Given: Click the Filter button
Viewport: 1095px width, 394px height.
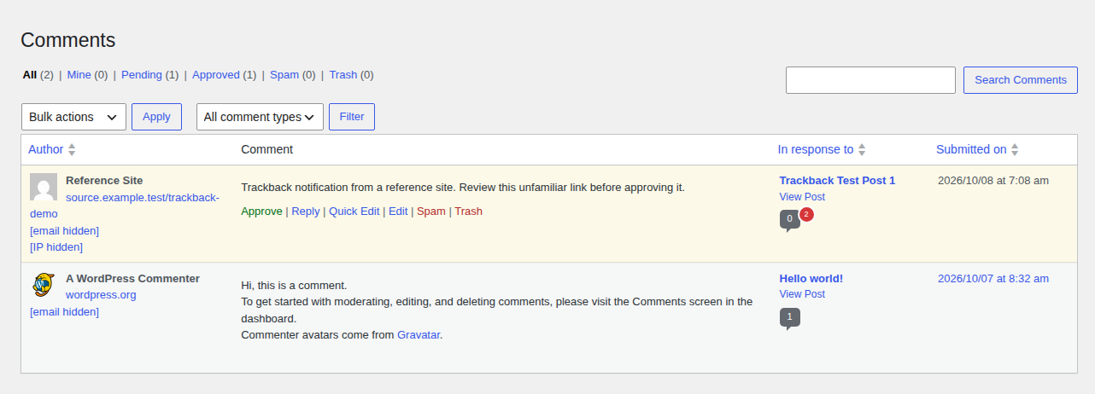Looking at the screenshot, I should coord(352,117).
